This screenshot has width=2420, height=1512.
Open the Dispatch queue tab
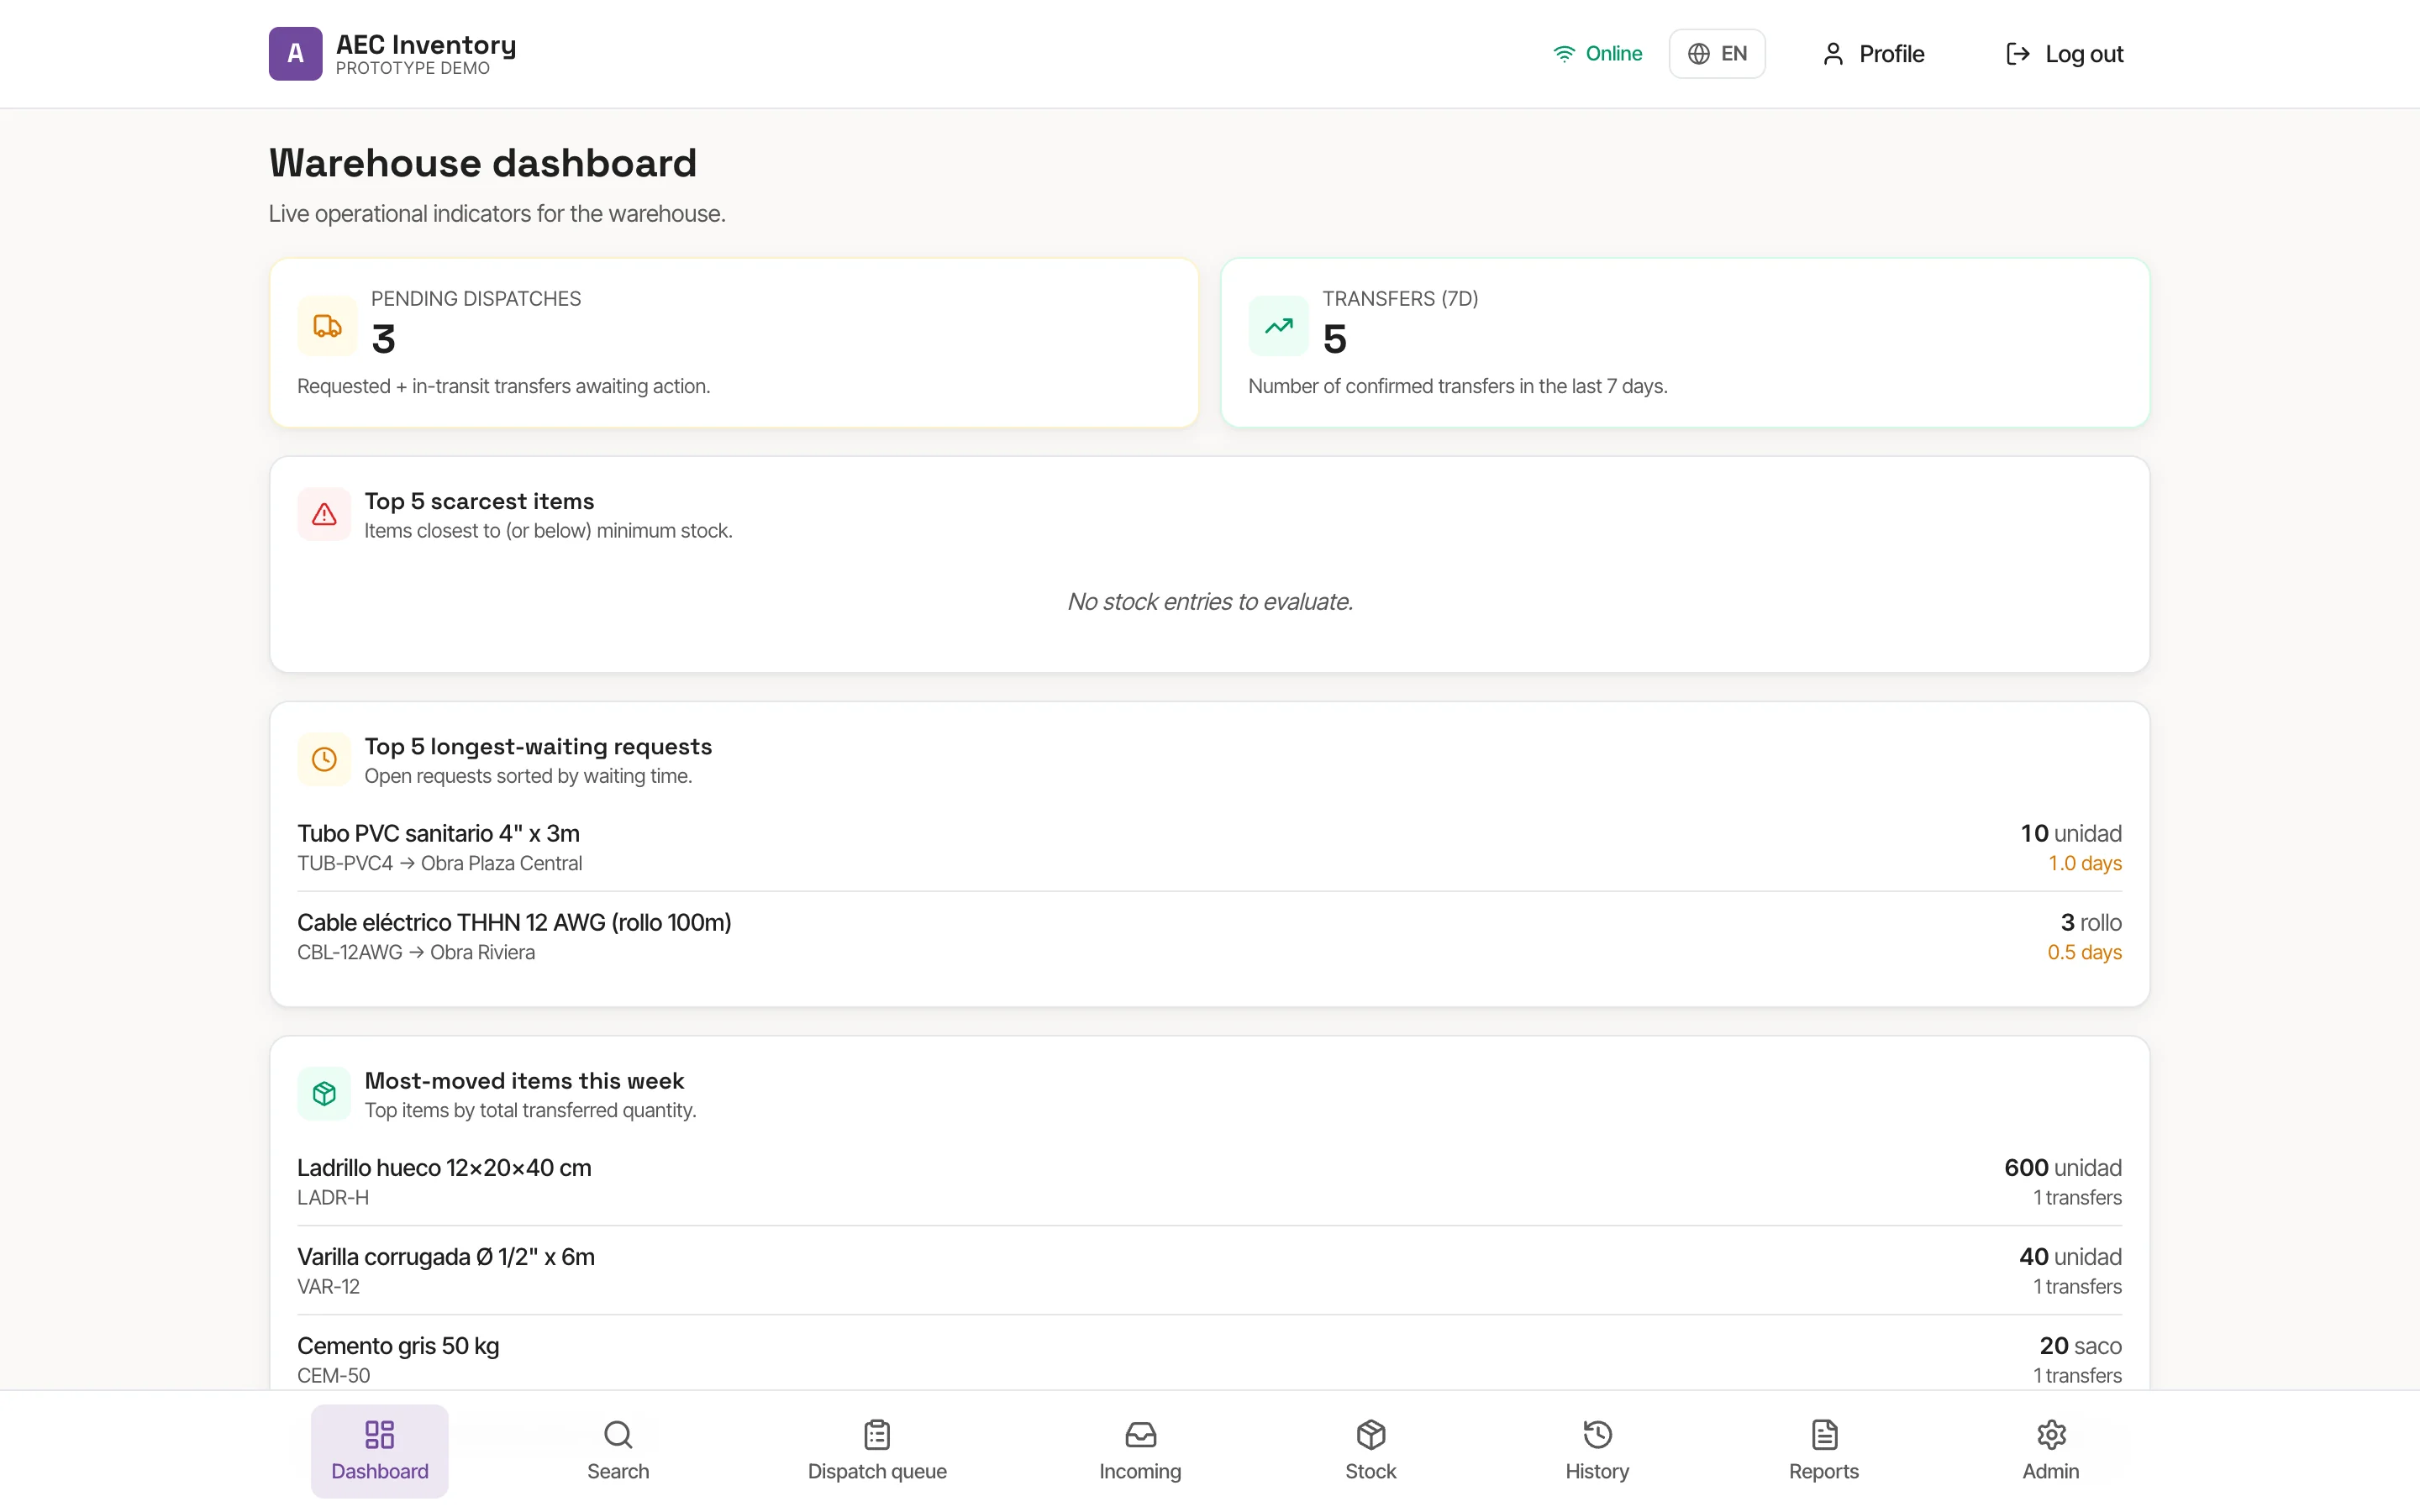pos(877,1451)
